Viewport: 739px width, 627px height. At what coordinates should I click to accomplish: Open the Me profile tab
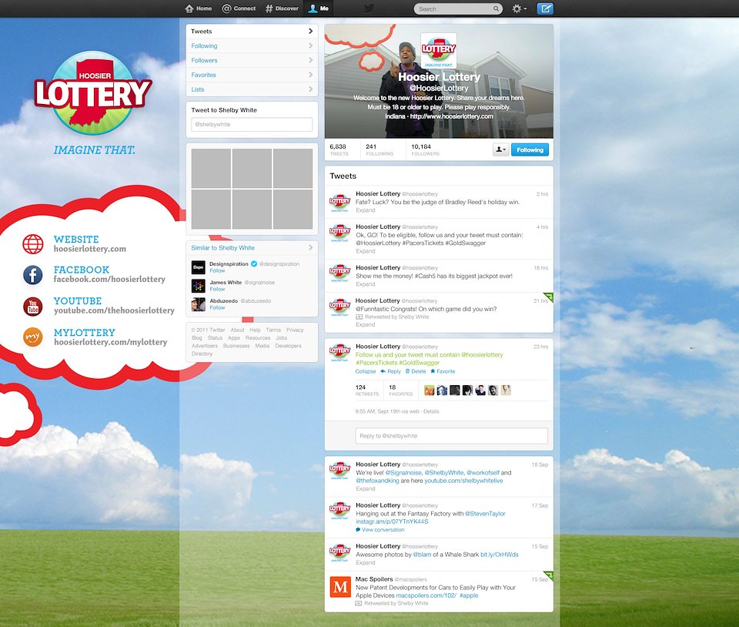(318, 8)
